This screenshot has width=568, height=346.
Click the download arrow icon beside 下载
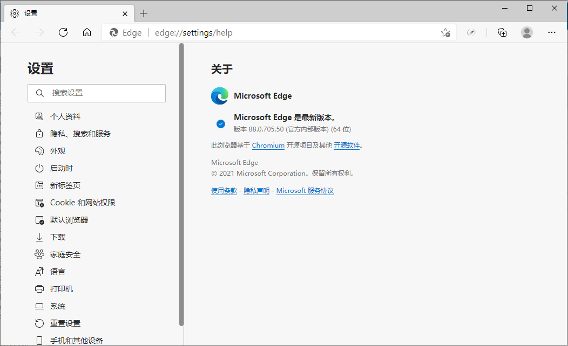[39, 237]
